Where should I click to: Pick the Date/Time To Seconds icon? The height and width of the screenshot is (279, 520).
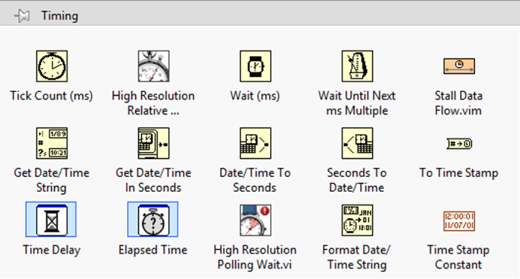(x=255, y=143)
